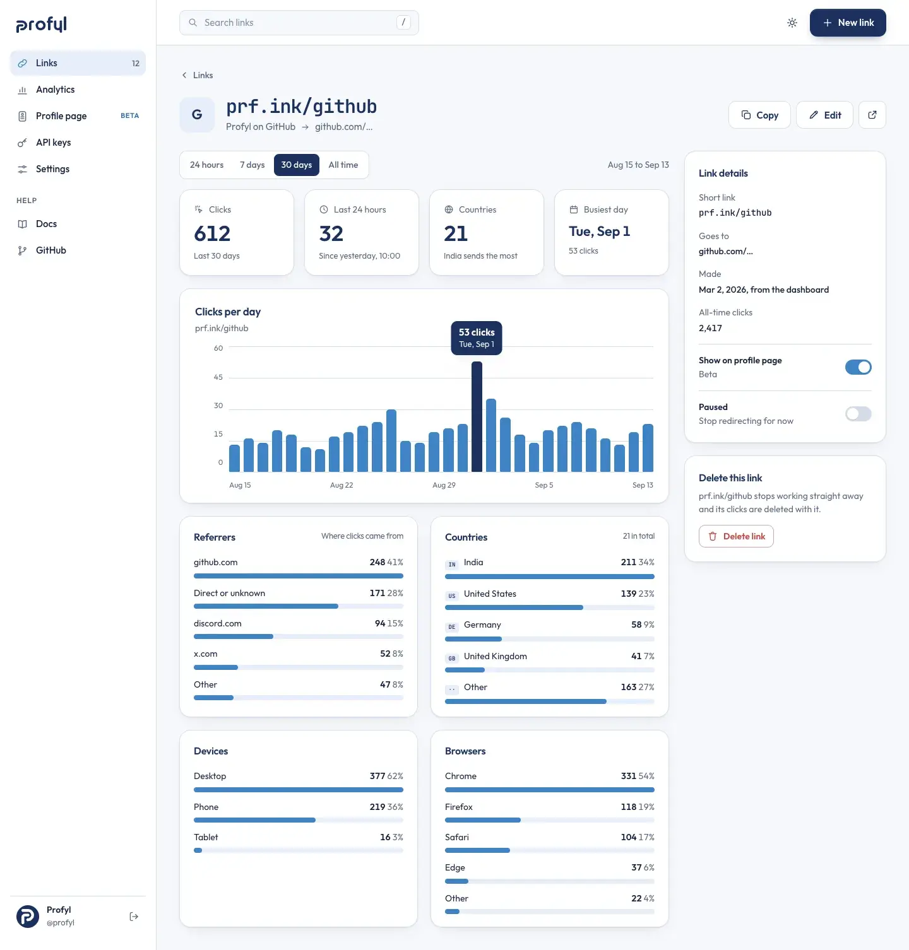Open link in new tab icon button
Screen dimensions: 909x950
coord(872,115)
